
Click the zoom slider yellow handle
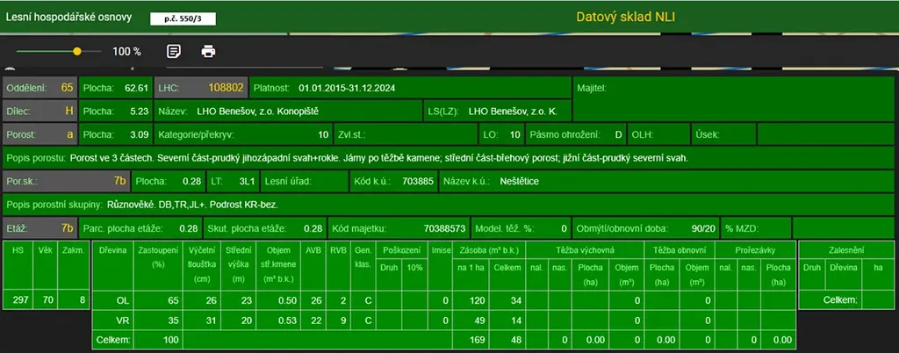tap(77, 52)
